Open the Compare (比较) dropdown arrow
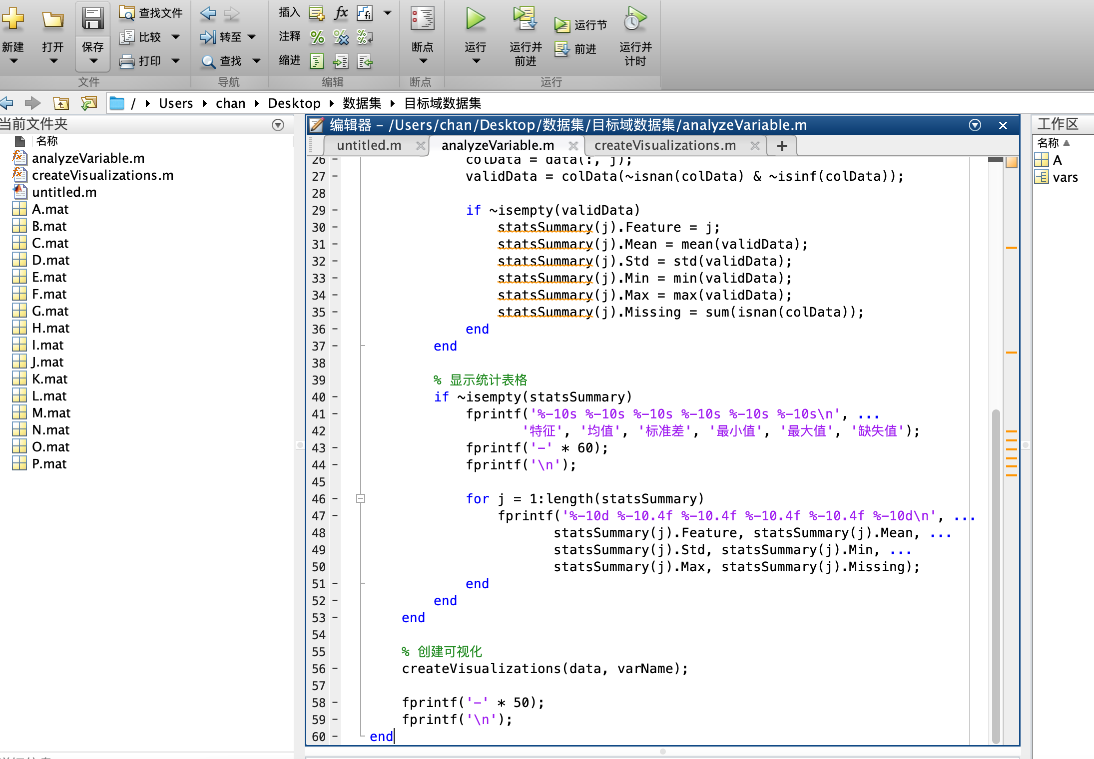1094x759 pixels. (176, 37)
